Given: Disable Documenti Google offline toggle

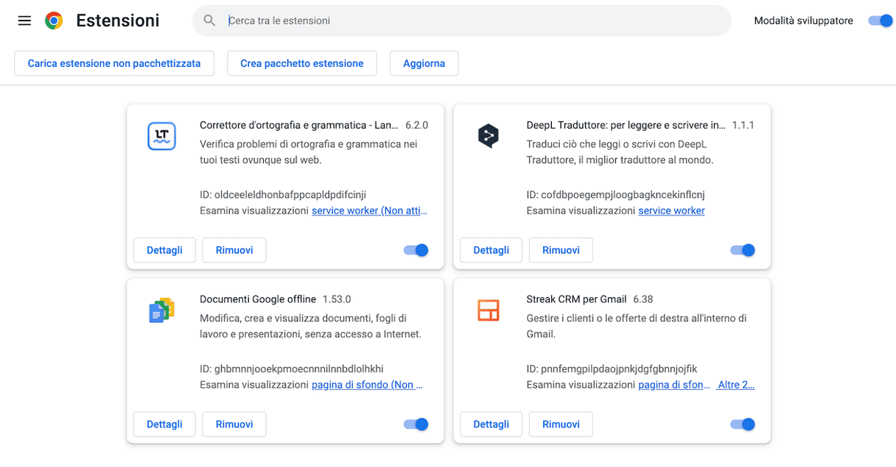Looking at the screenshot, I should click(416, 424).
